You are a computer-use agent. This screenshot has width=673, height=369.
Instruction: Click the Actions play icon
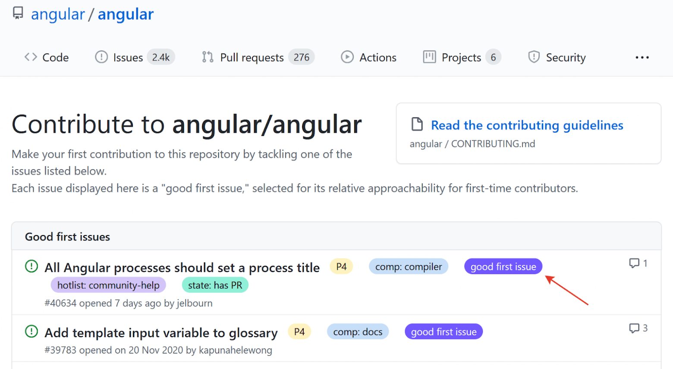[347, 57]
